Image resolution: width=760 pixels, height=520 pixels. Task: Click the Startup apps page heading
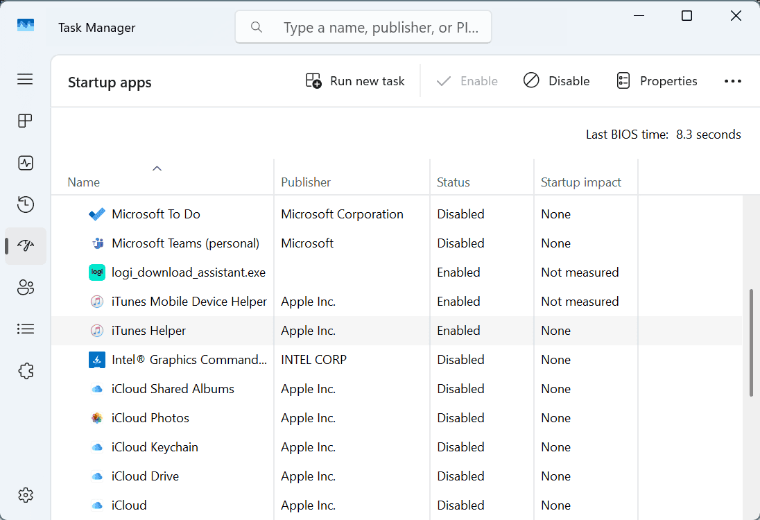[110, 83]
